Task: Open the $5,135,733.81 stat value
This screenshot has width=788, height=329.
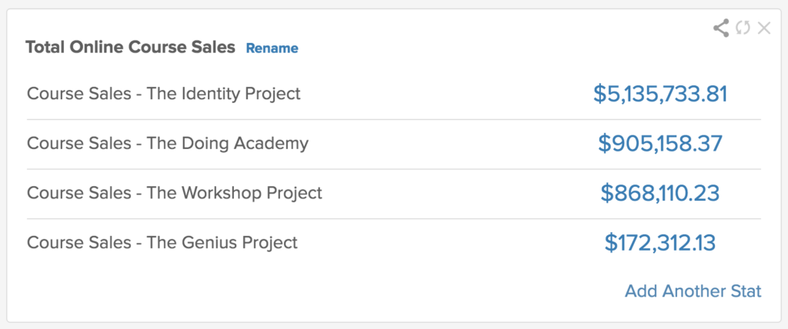Action: point(660,94)
